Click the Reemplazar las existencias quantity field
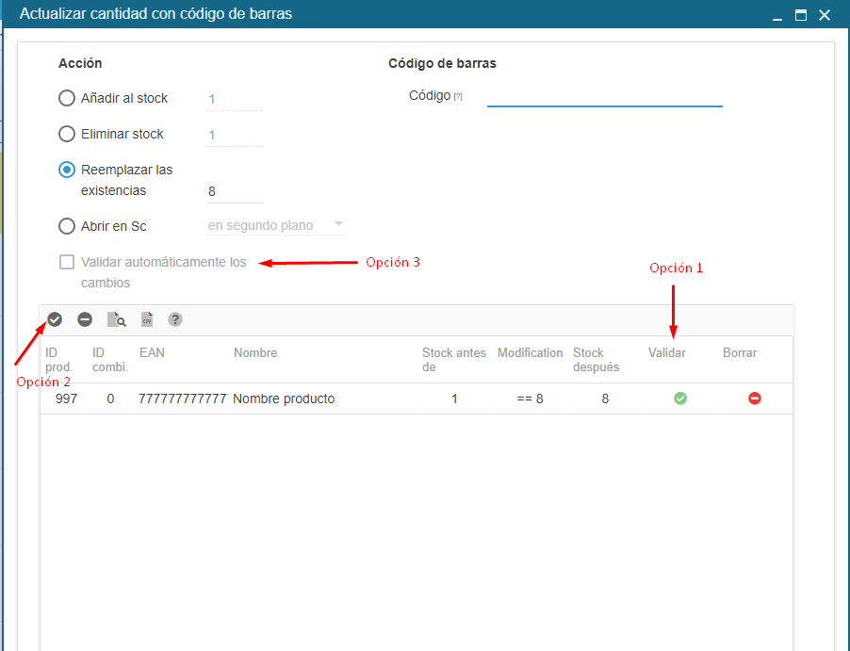 [234, 191]
